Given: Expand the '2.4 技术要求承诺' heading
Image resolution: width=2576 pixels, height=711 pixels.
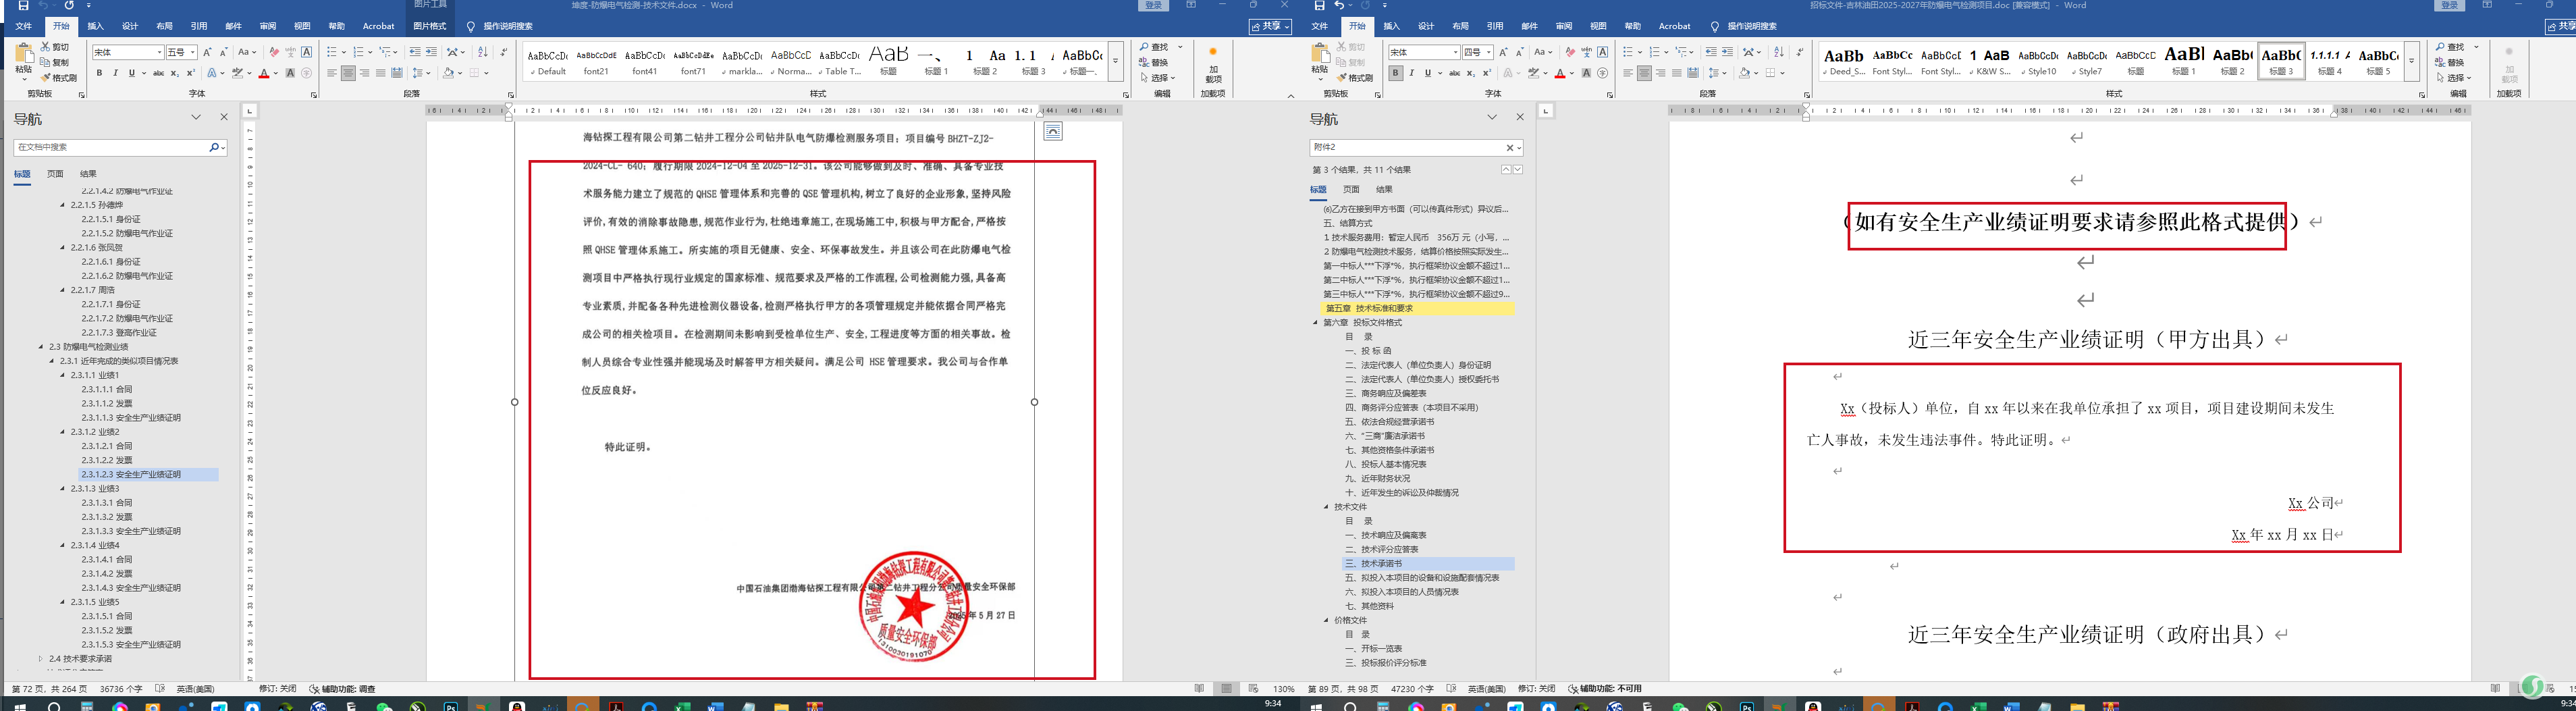Looking at the screenshot, I should (x=41, y=659).
